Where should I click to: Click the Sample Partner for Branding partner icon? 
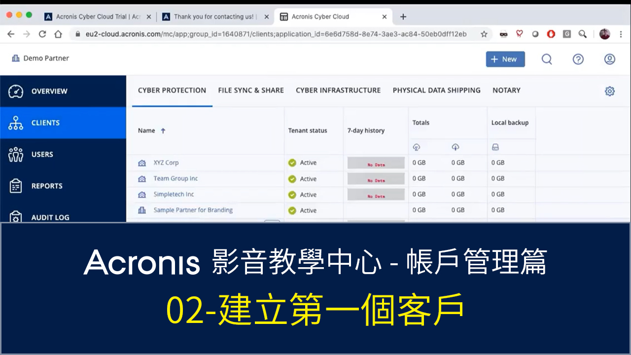tap(142, 210)
